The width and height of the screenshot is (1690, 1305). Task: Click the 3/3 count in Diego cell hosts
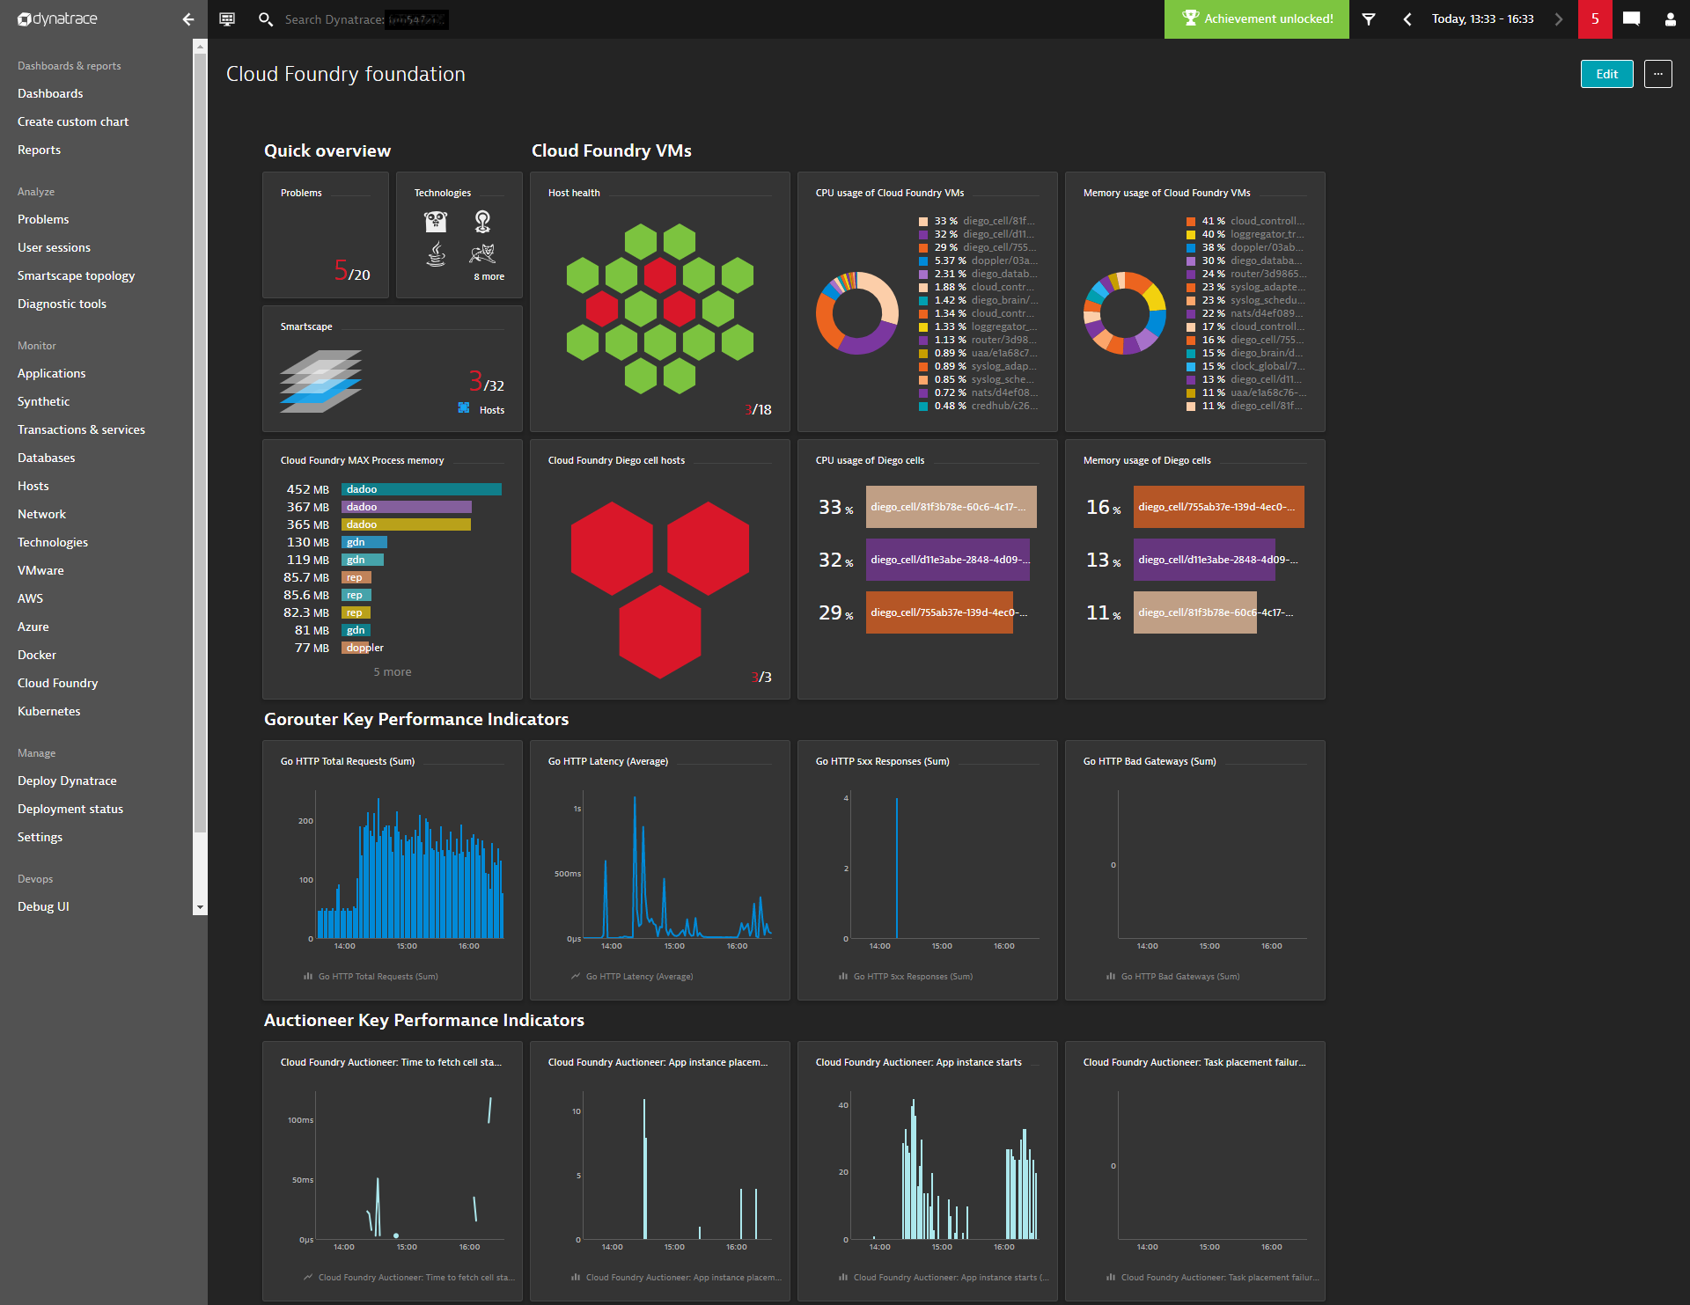tap(761, 677)
